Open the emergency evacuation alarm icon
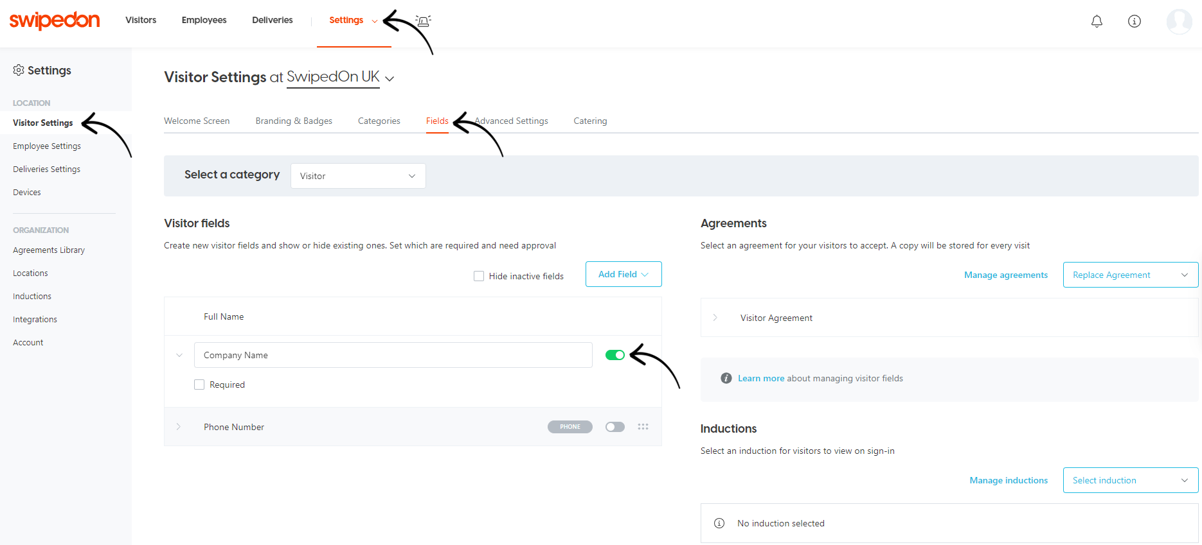 423,21
